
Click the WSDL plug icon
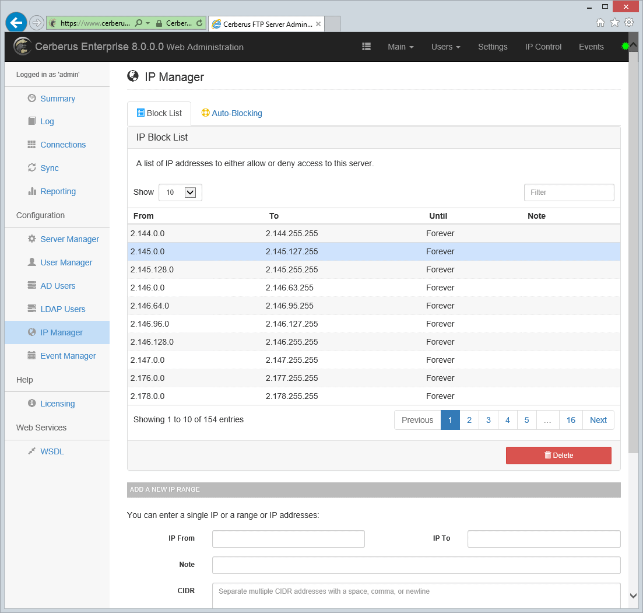(31, 451)
